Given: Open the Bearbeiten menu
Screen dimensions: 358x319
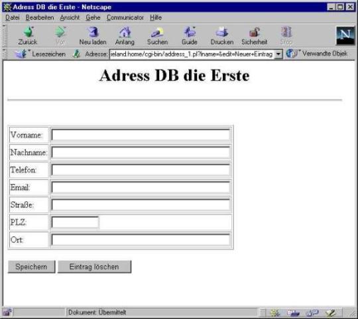Looking at the screenshot, I should coord(40,18).
